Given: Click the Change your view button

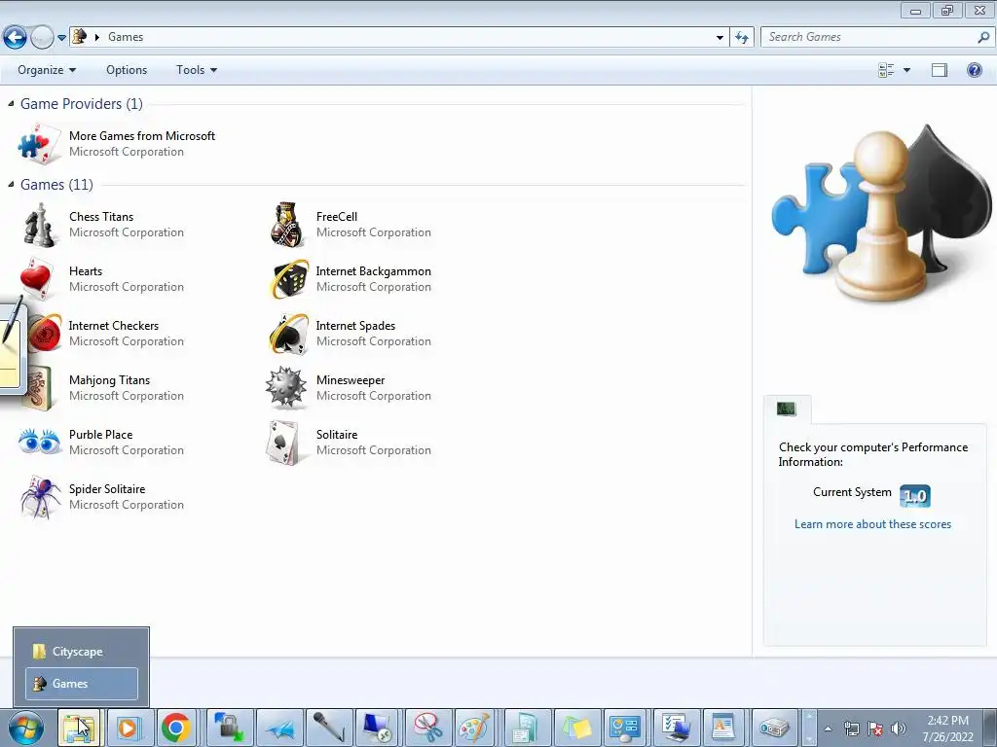Looking at the screenshot, I should [x=886, y=70].
